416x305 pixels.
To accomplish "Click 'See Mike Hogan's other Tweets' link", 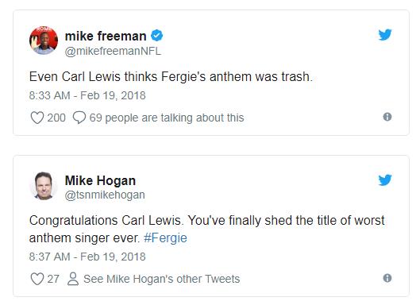I will point(162,279).
